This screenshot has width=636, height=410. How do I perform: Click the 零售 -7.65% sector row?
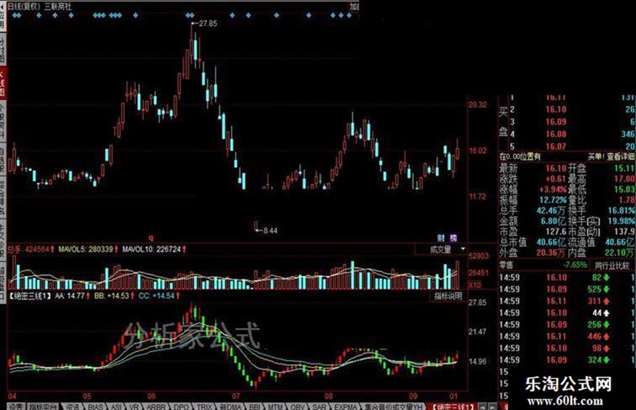coord(544,265)
